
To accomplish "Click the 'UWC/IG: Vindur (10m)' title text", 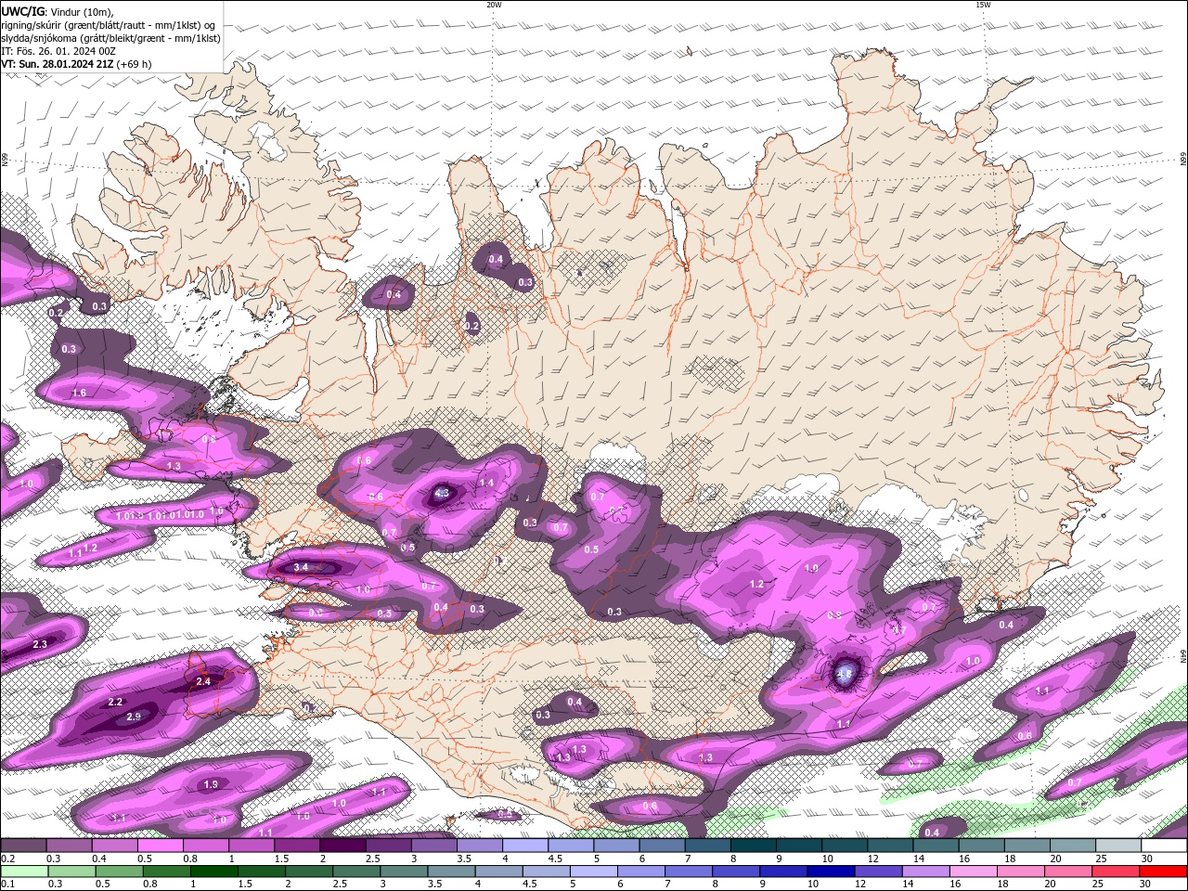I will pos(58,11).
